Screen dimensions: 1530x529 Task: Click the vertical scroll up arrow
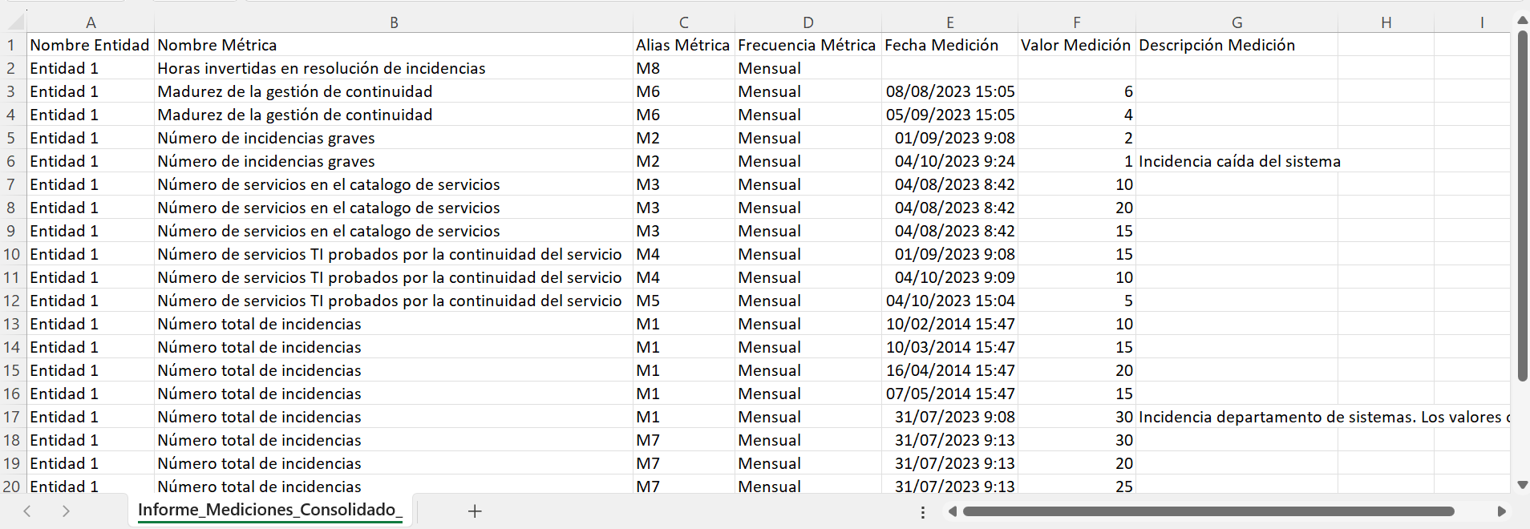coord(1522,21)
